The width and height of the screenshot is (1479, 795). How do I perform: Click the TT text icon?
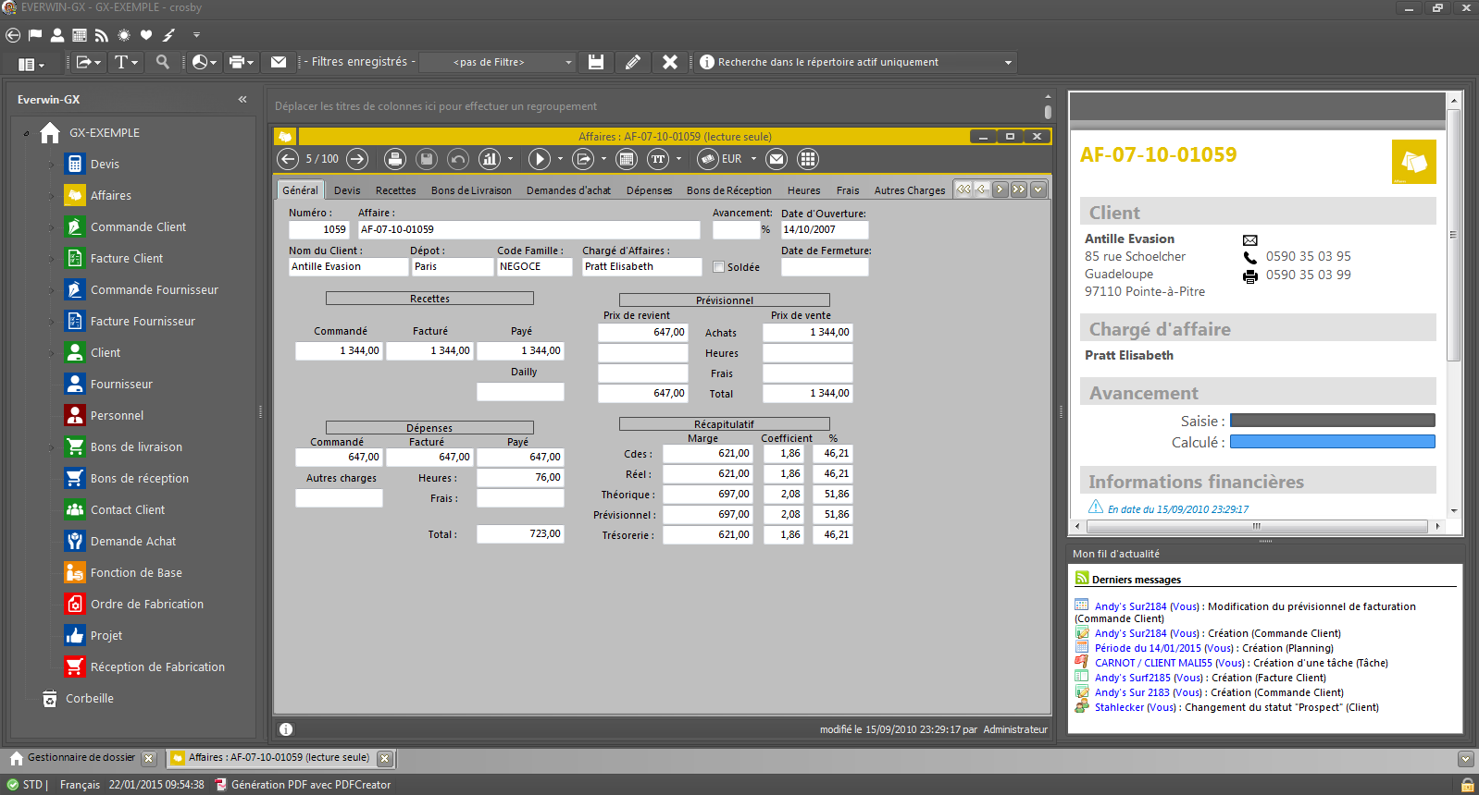coord(658,159)
